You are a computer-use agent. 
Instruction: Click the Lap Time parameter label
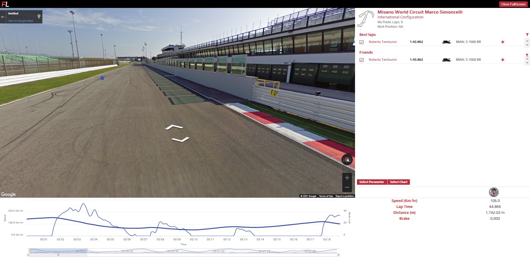404,207
